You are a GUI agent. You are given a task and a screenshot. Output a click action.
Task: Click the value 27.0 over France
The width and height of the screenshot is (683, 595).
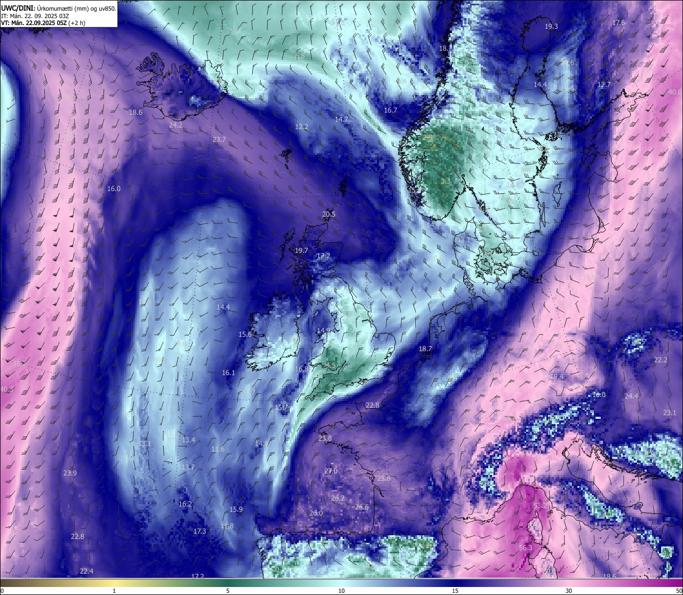click(x=331, y=471)
